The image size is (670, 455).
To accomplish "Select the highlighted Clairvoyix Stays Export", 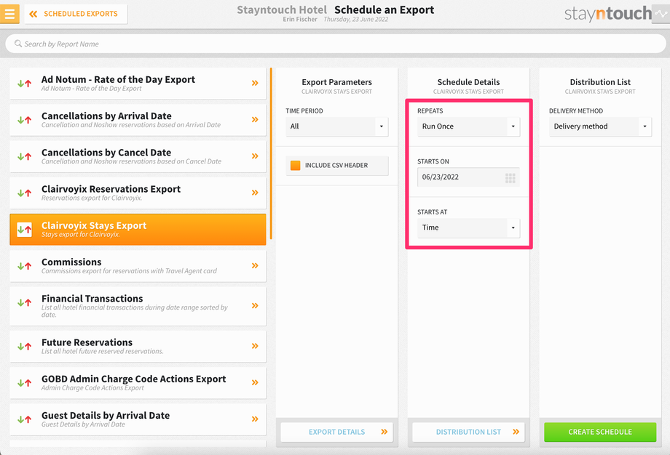I will tap(138, 230).
